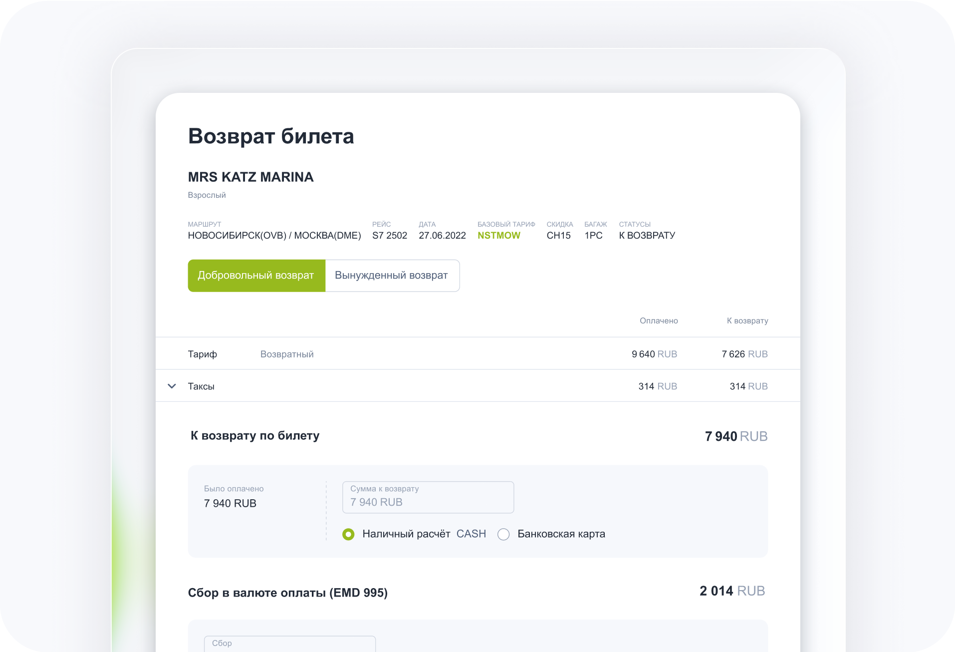Click the Возвратный tariff type label
955x652 pixels.
point(287,354)
